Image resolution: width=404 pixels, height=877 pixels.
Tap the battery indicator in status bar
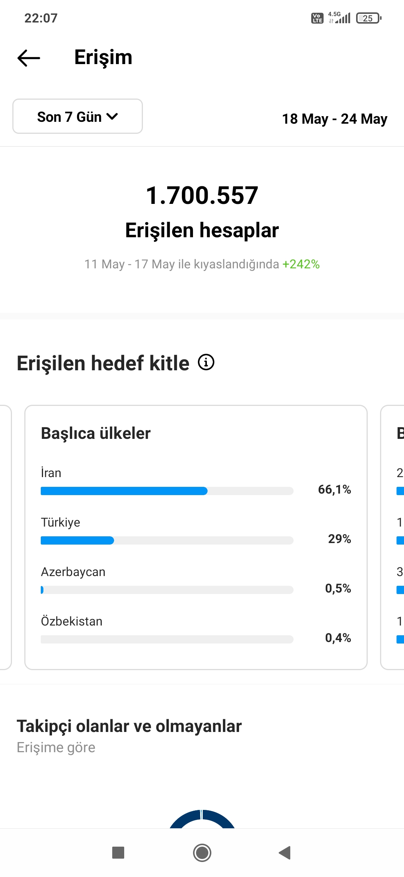(x=369, y=18)
